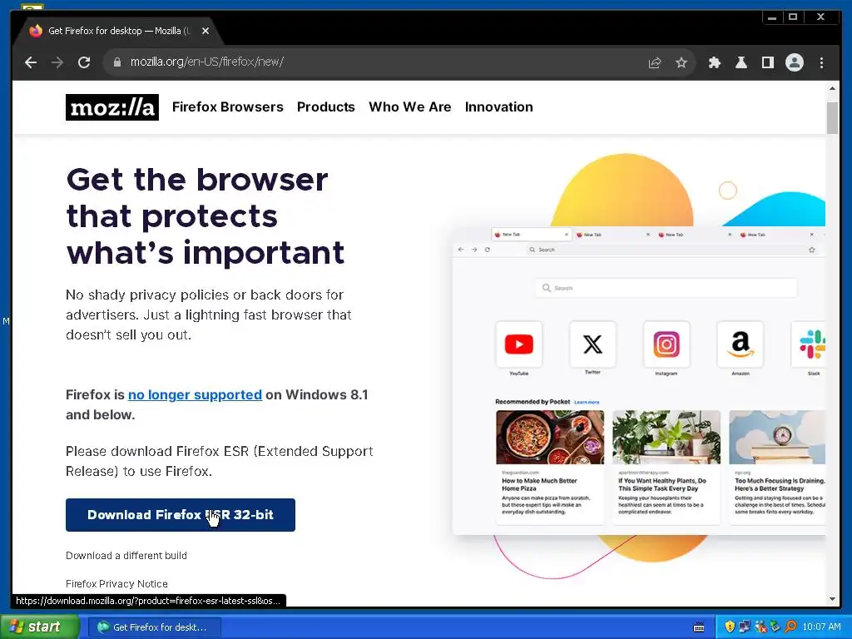852x639 pixels.
Task: Click the browser forward arrow
Action: 57,62
